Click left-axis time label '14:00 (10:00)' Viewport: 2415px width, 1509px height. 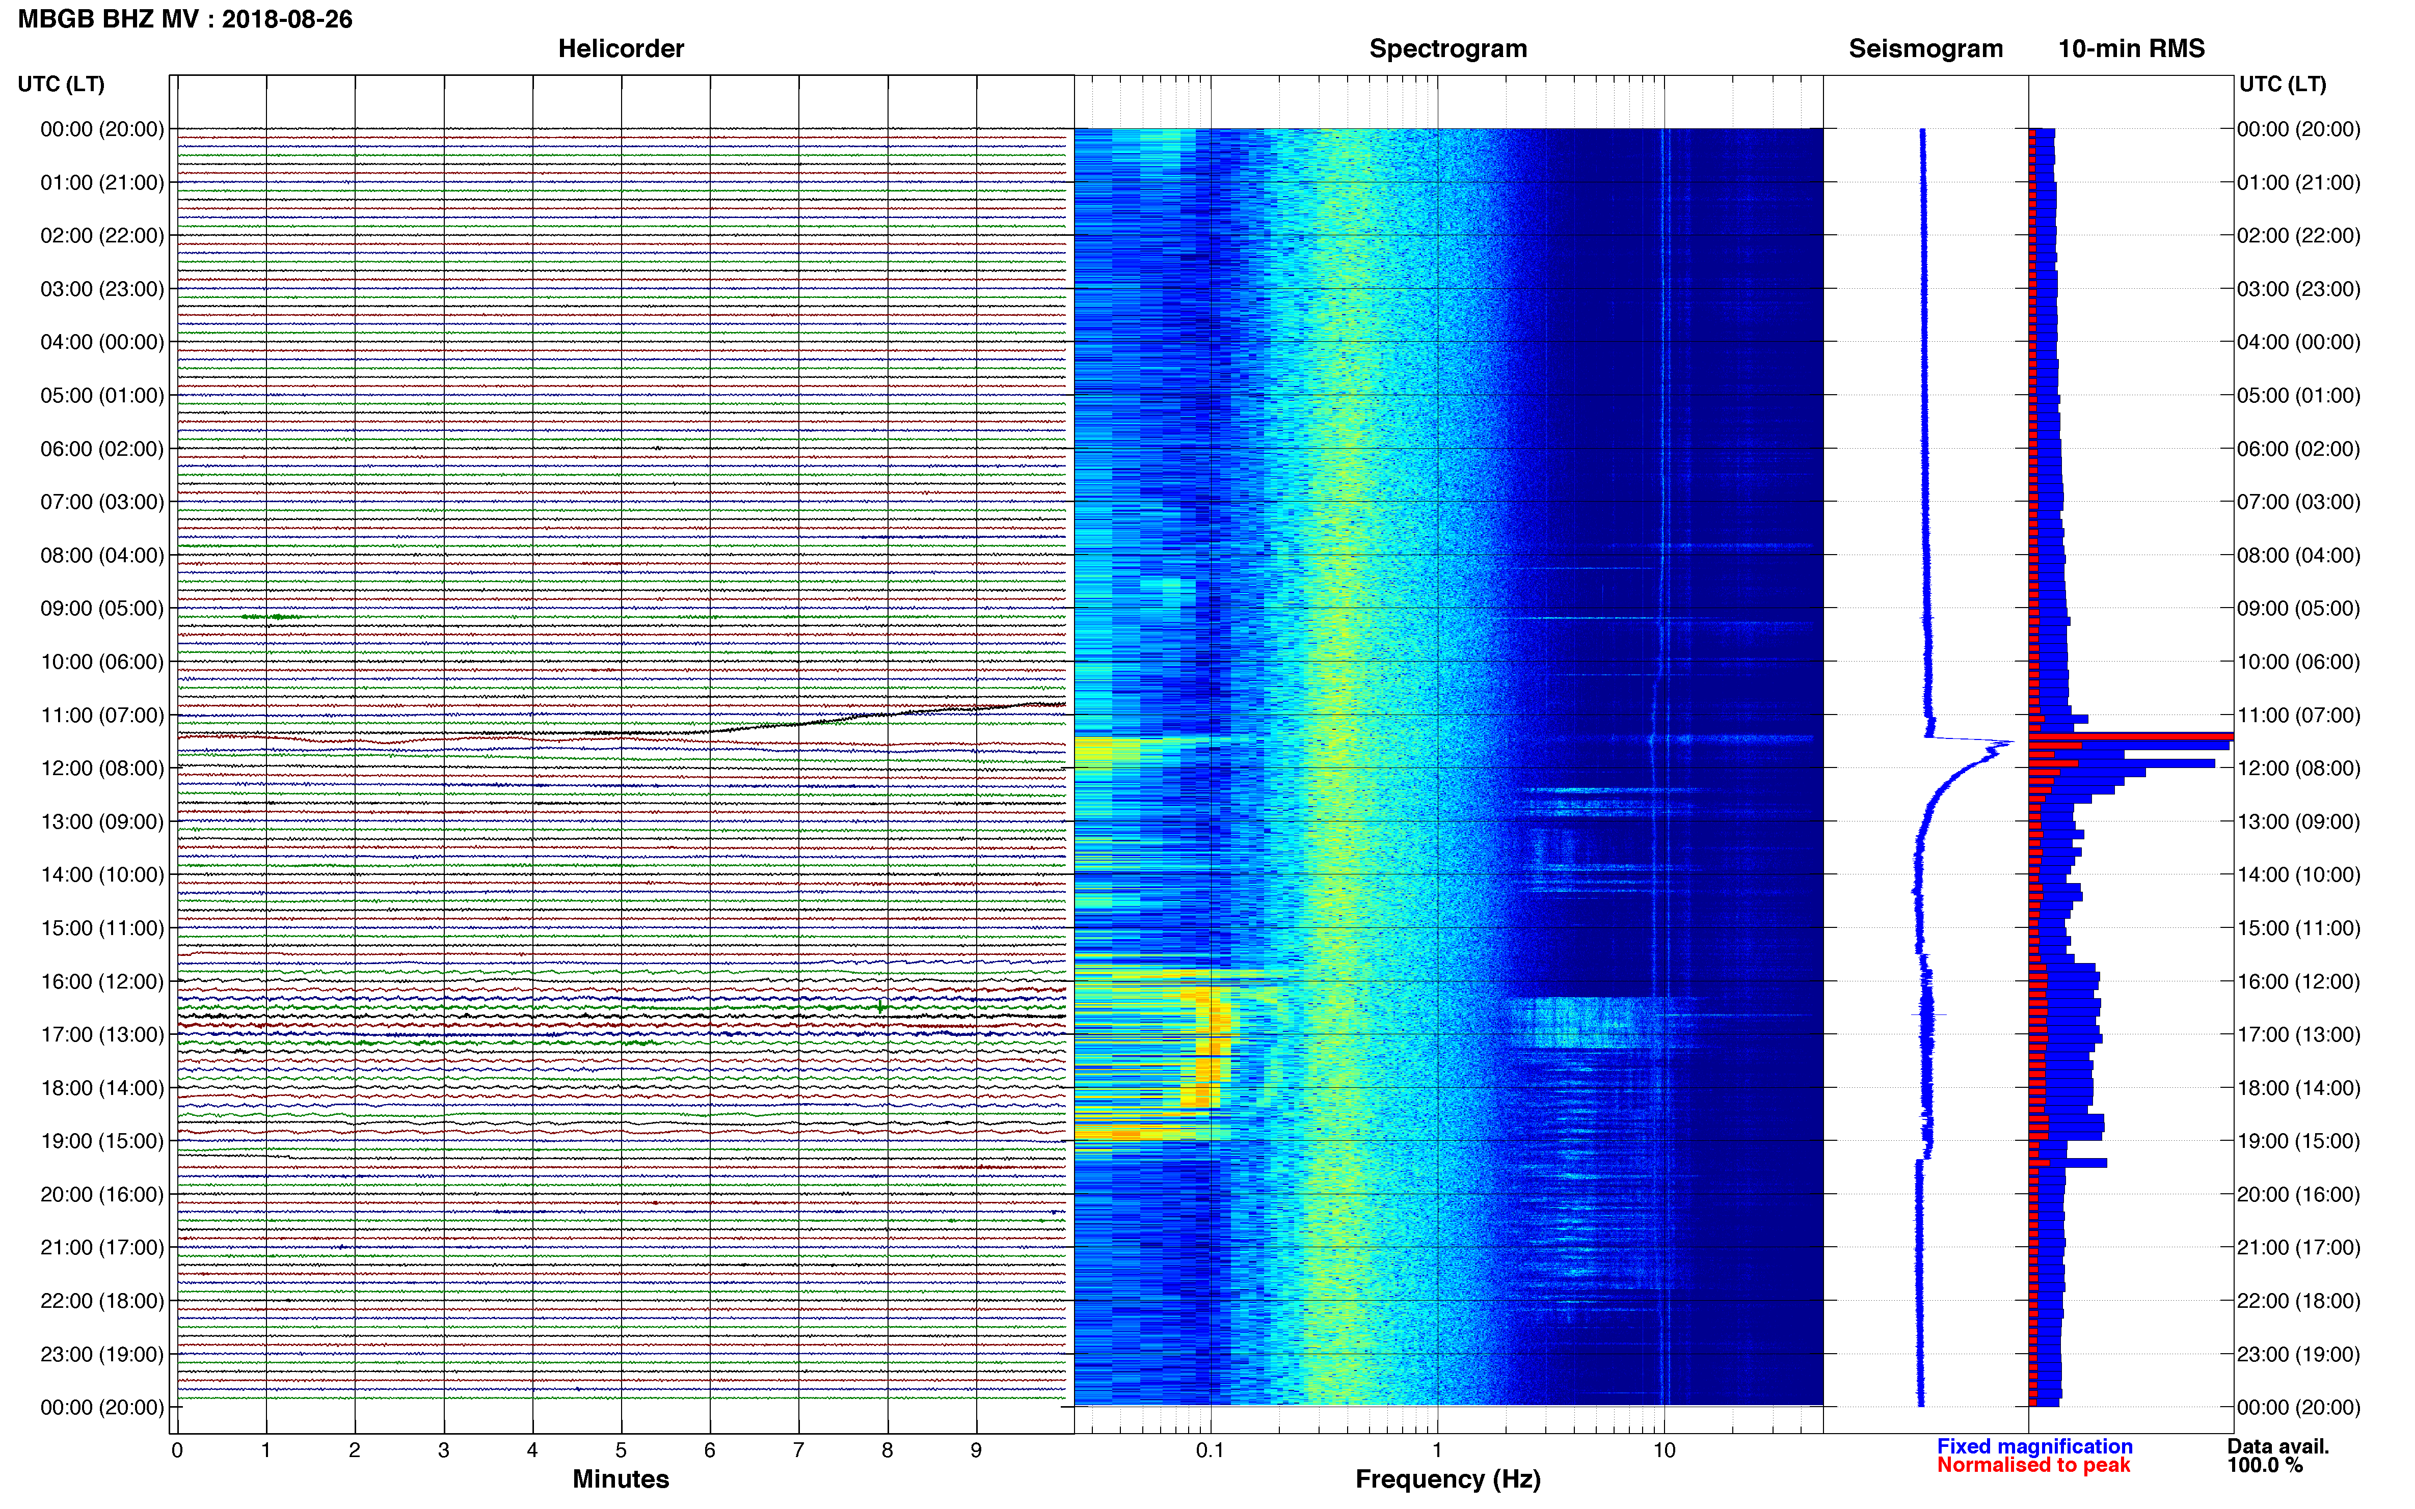click(x=102, y=875)
